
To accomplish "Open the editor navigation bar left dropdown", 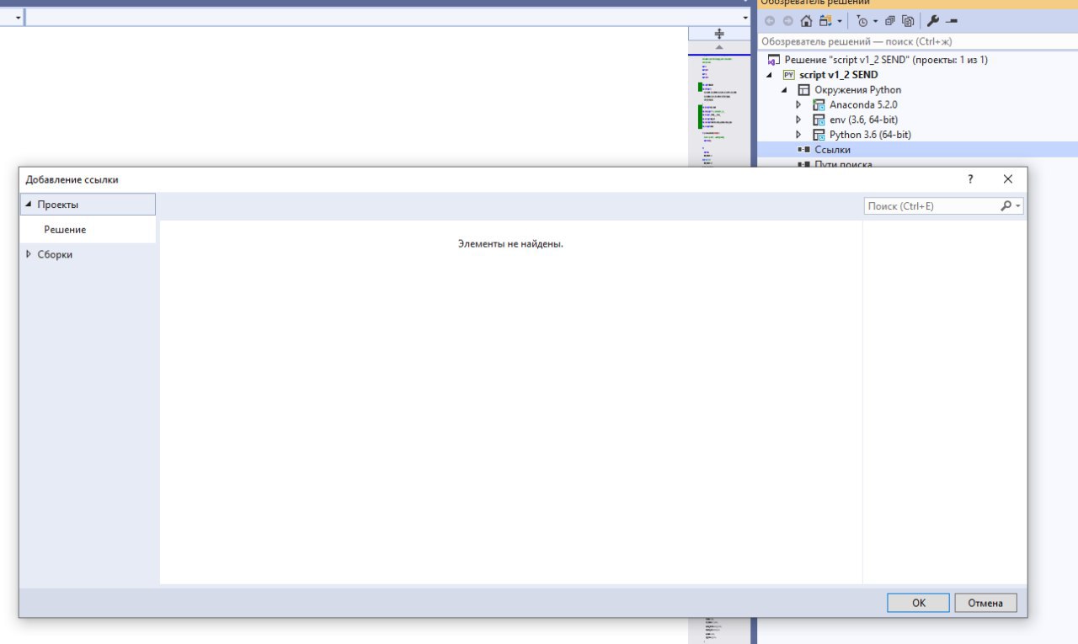I will pos(19,18).
